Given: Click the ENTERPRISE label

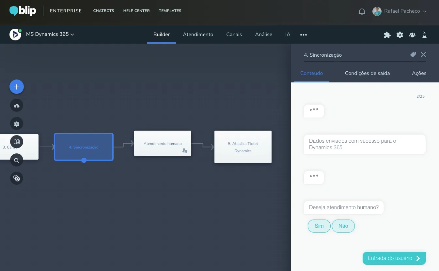Looking at the screenshot, I should (x=66, y=11).
